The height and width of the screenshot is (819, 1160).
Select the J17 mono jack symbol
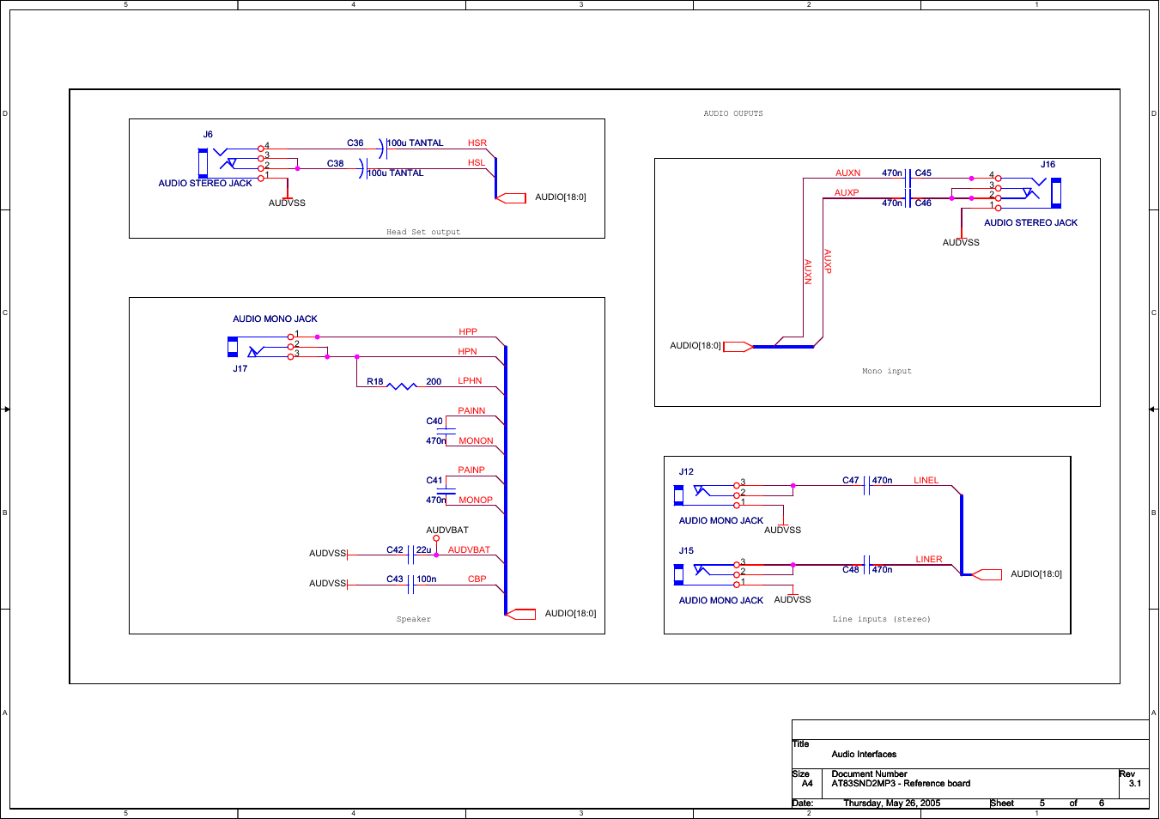[262, 346]
